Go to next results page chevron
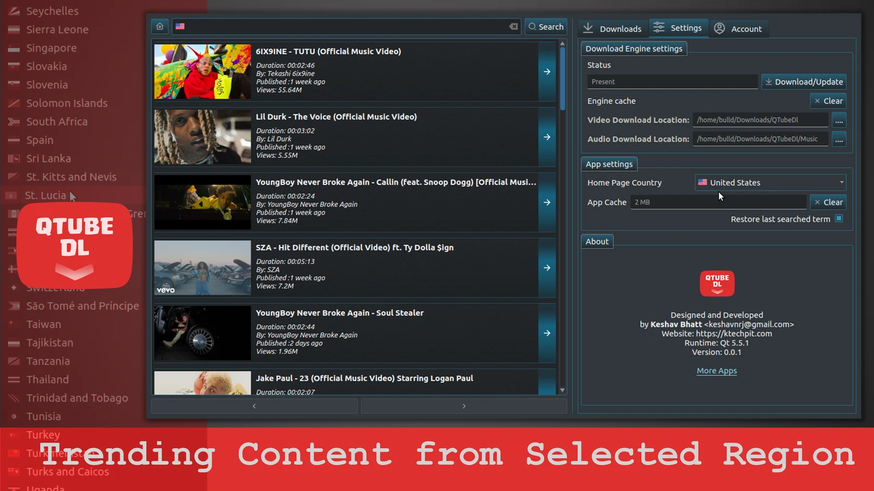 pos(464,406)
